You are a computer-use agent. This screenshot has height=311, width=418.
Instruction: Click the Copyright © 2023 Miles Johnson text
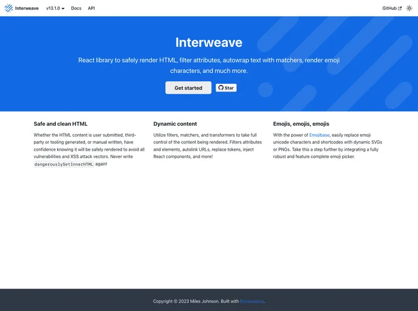[186, 301]
